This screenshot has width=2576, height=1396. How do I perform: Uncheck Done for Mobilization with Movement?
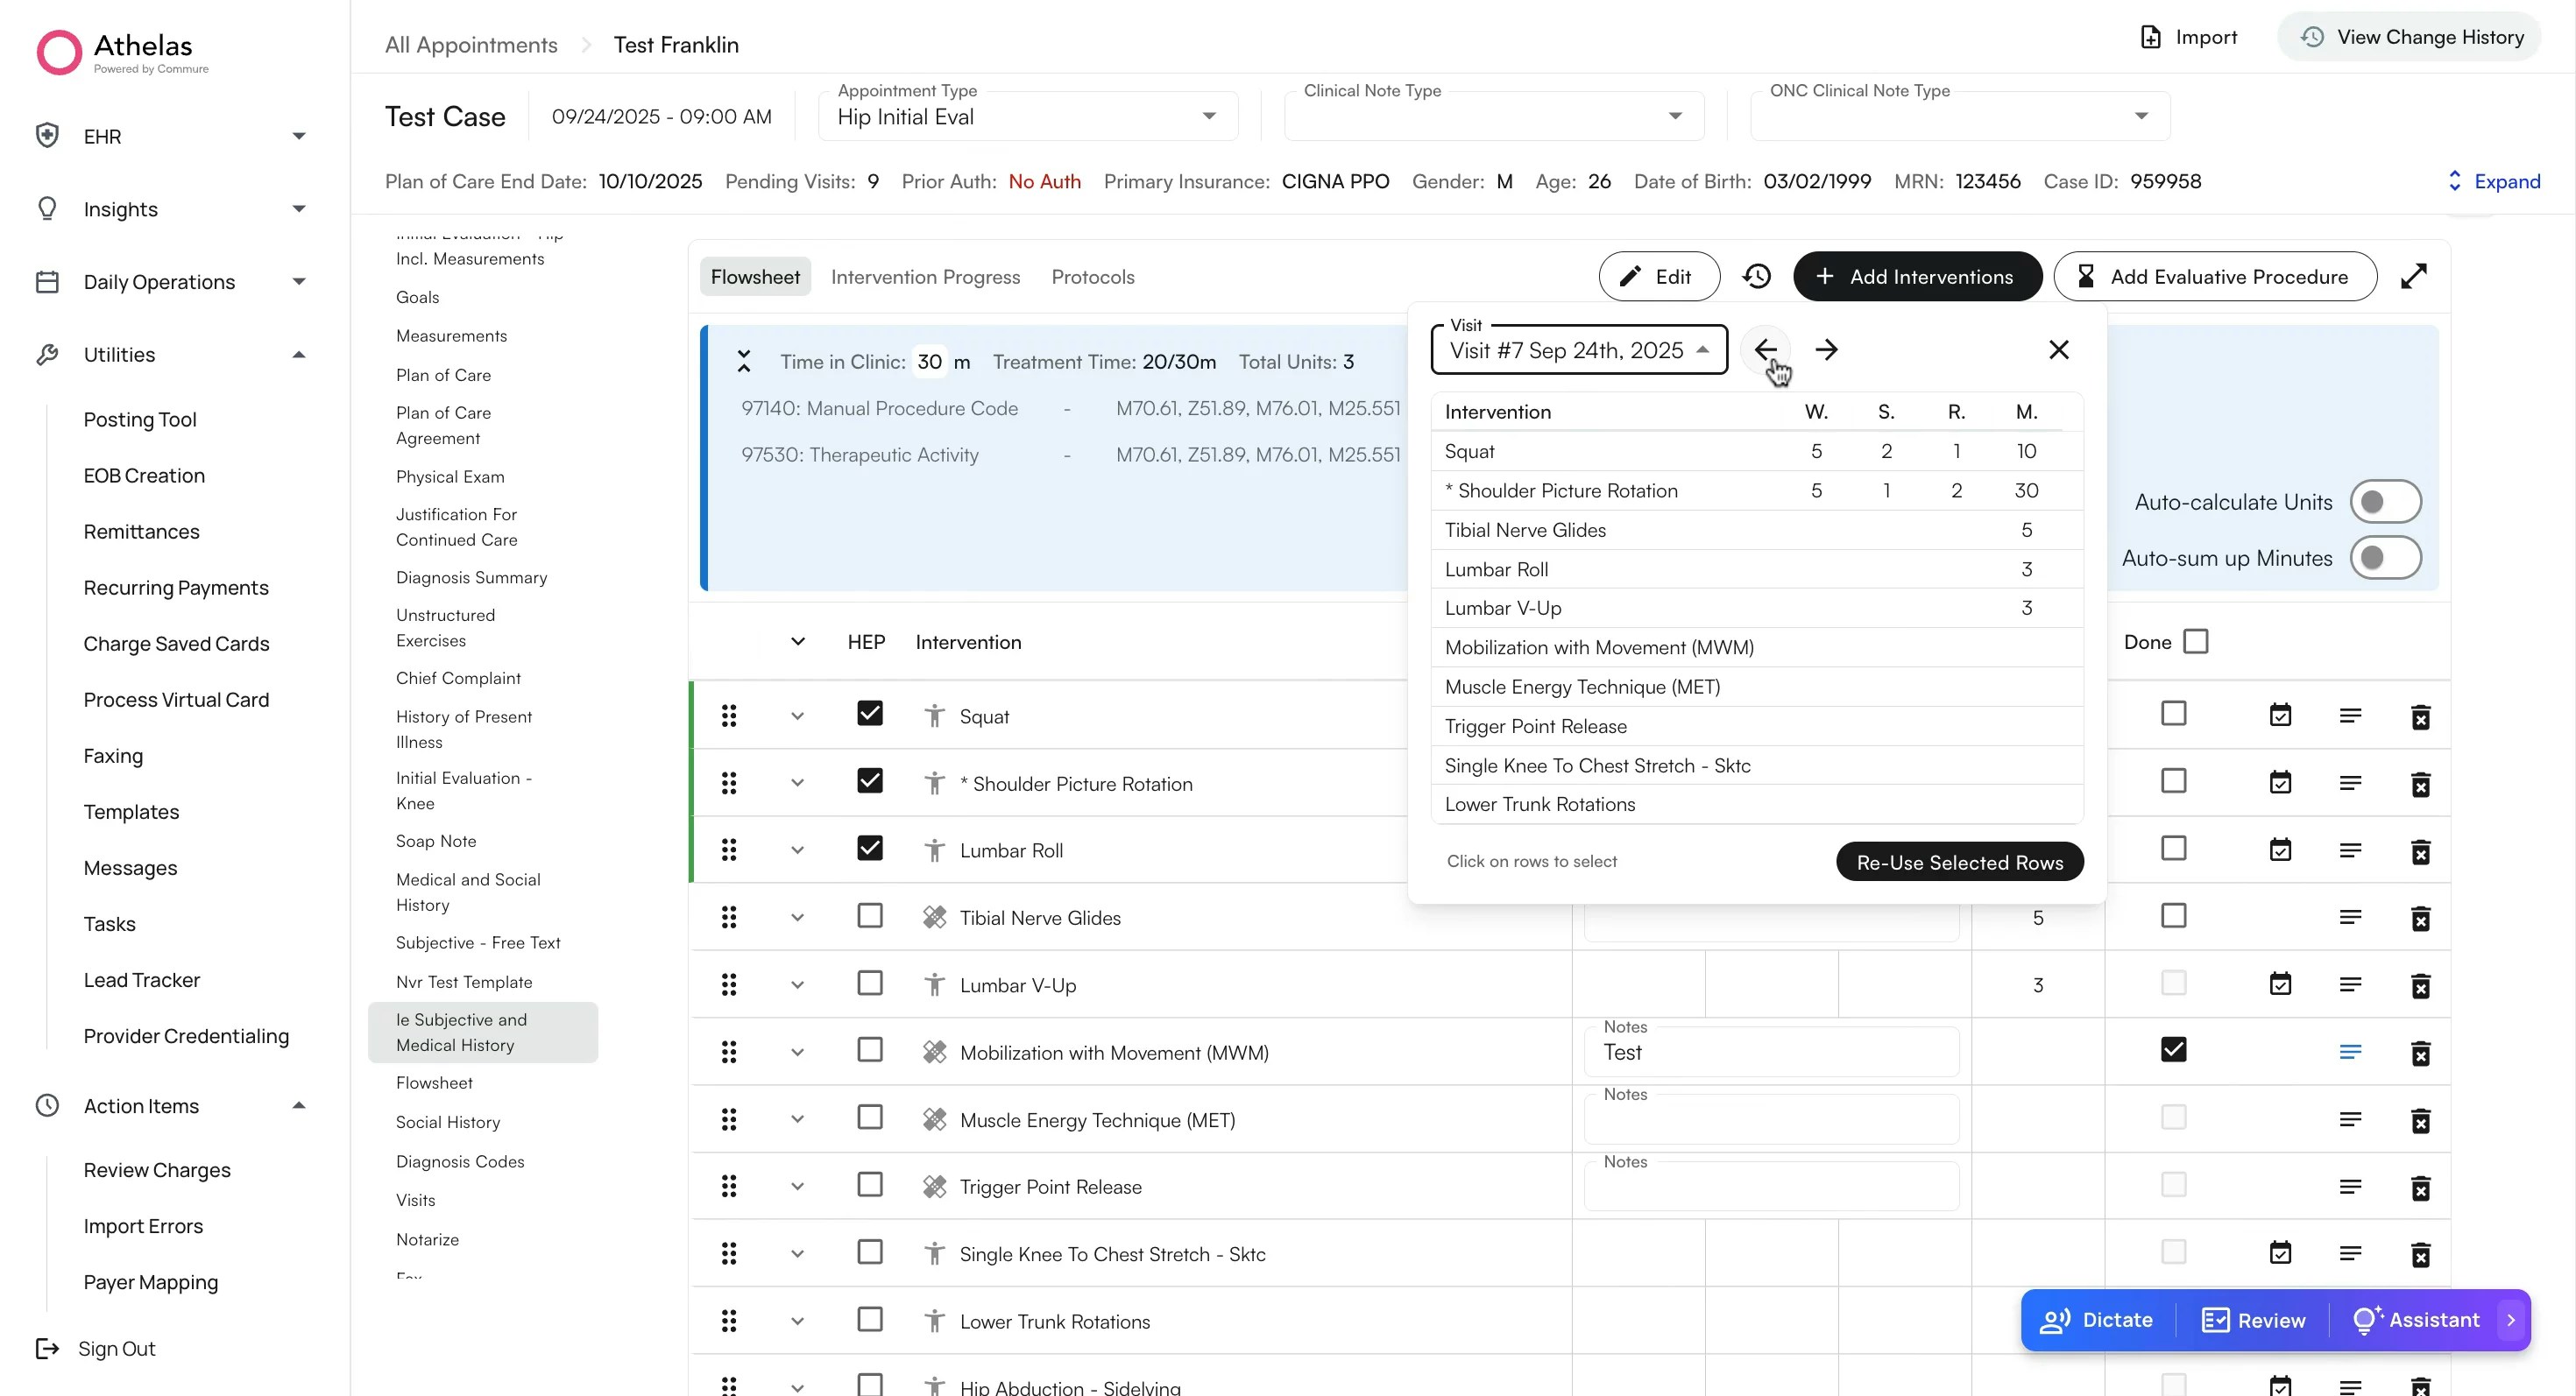pyautogui.click(x=2173, y=1049)
